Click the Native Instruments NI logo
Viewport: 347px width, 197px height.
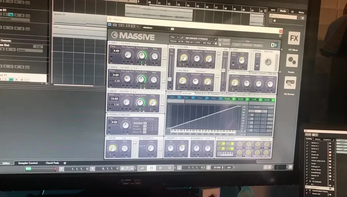click(275, 45)
